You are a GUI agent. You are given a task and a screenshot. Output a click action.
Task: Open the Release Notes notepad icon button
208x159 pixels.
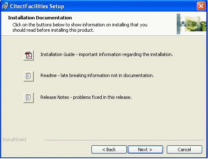coord(28,98)
